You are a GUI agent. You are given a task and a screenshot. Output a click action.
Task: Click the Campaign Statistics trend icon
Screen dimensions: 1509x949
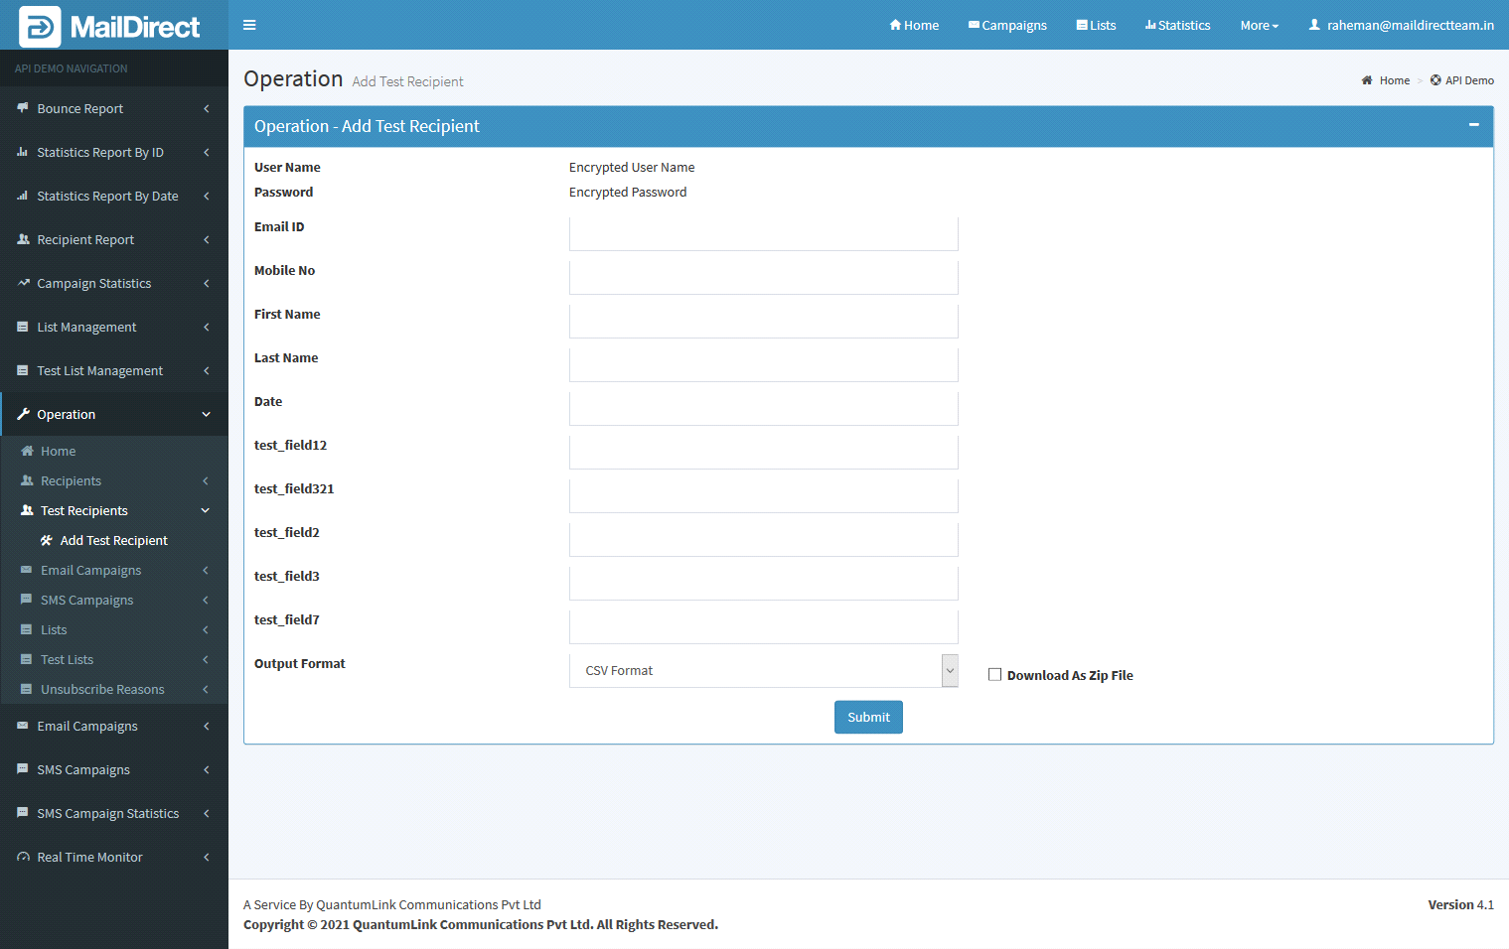coord(23,283)
